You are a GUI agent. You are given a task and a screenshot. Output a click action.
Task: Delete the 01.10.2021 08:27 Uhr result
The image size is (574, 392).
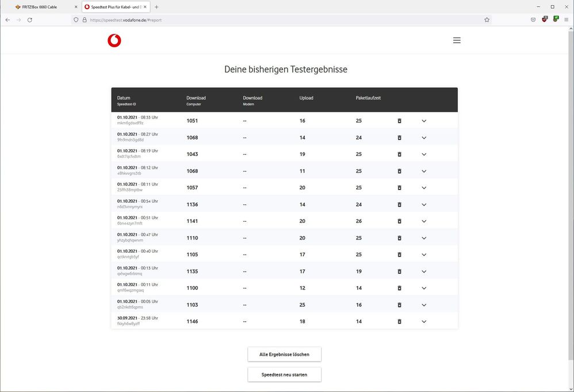tap(399, 138)
